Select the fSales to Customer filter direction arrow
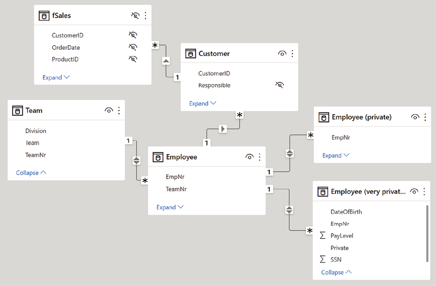 coord(166,61)
